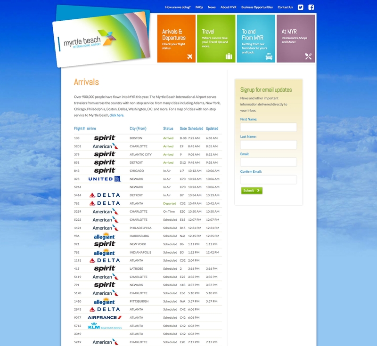The width and height of the screenshot is (377, 346).
Task: Click flight number 3069
Action: [77, 334]
